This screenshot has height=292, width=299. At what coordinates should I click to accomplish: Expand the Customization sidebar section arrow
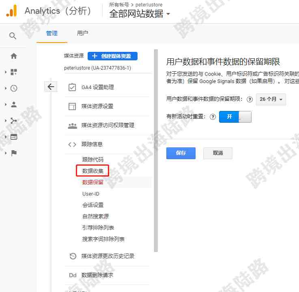pyautogui.click(x=6, y=72)
